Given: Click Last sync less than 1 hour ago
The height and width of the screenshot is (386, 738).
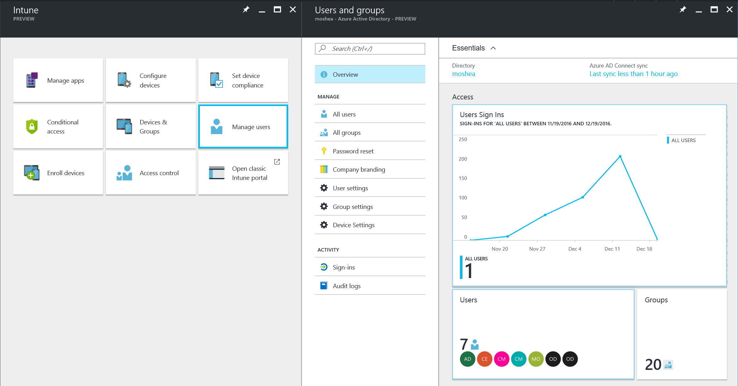Looking at the screenshot, I should click(x=633, y=74).
